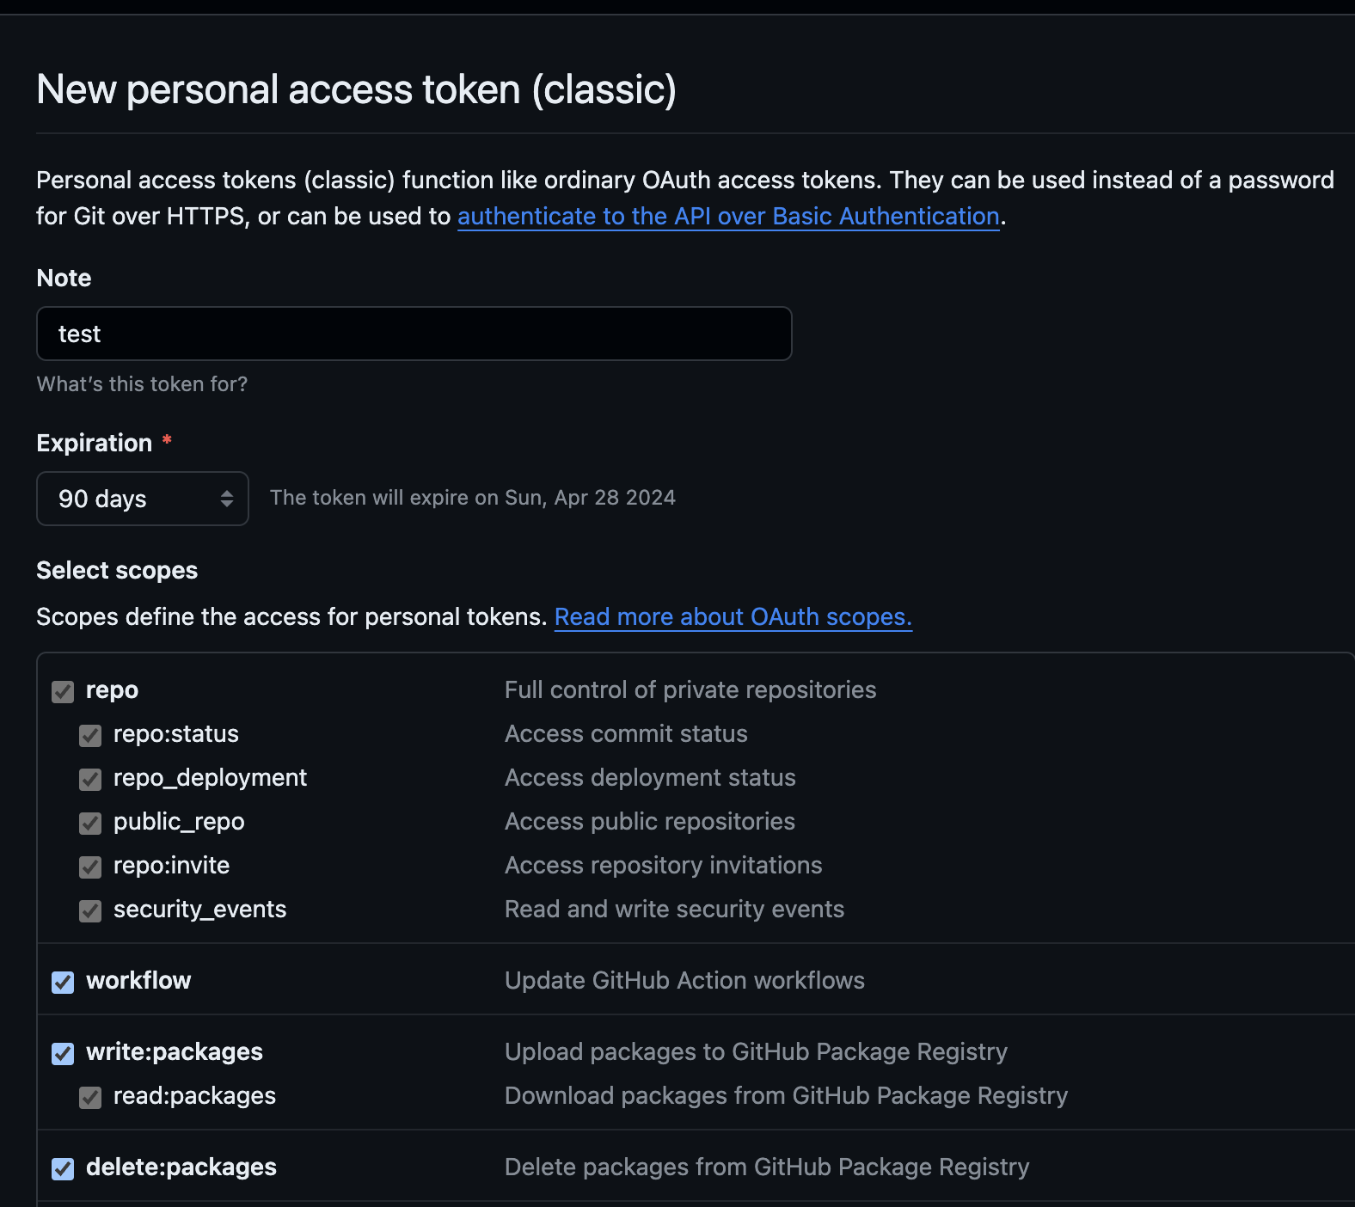The image size is (1355, 1207).
Task: Click the delete:packages label
Action: (181, 1167)
